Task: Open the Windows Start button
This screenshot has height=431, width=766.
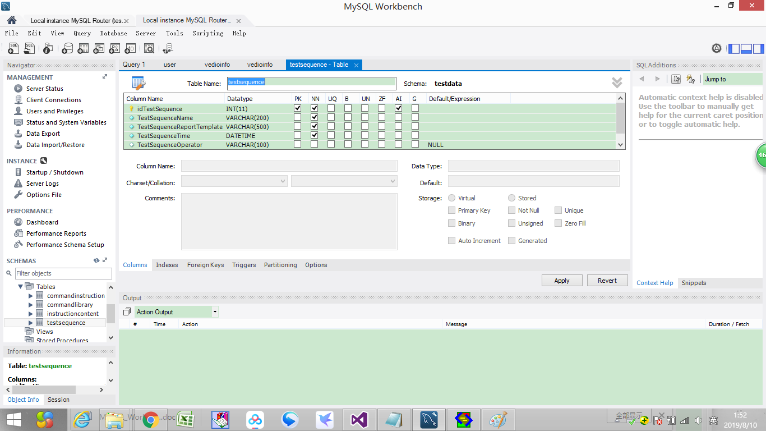Action: 13,420
